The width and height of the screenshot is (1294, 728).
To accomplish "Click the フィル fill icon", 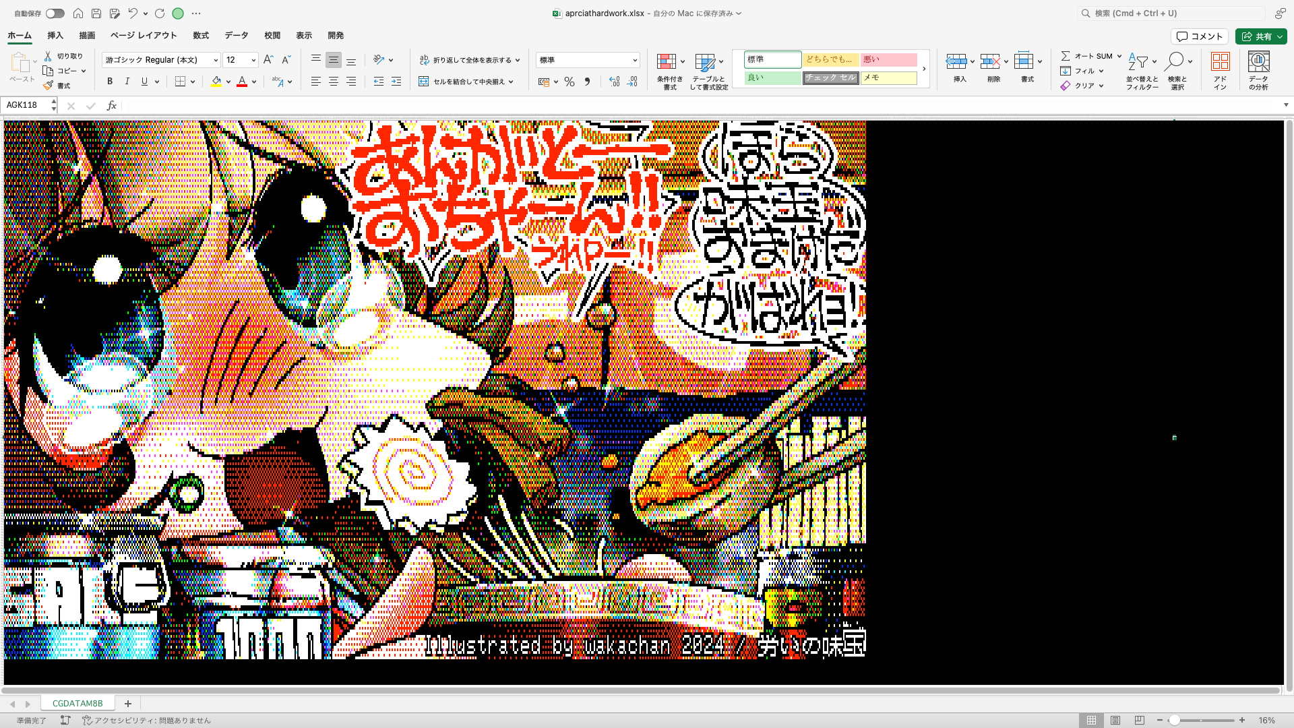I will coord(1066,71).
